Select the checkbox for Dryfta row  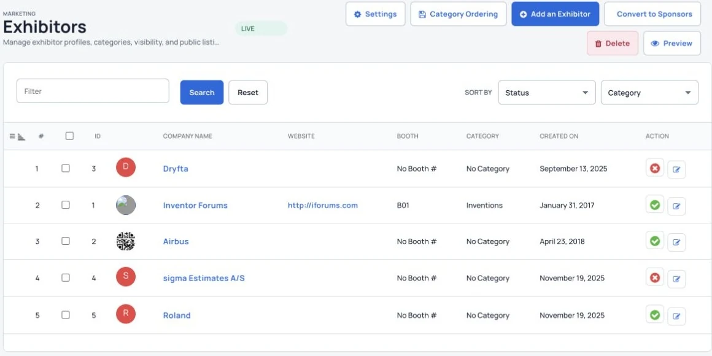[66, 168]
